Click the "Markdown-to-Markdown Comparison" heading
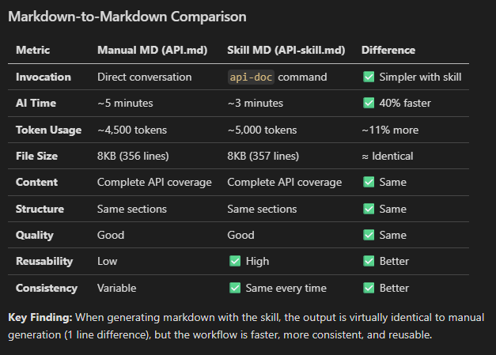The height and width of the screenshot is (355, 496). 127,16
